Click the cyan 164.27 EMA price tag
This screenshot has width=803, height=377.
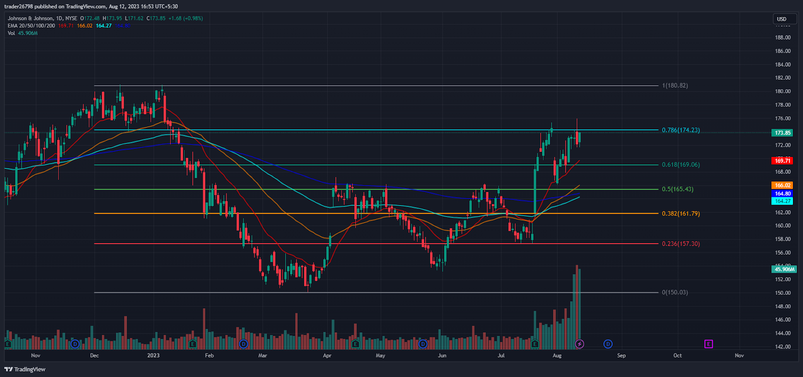point(782,201)
